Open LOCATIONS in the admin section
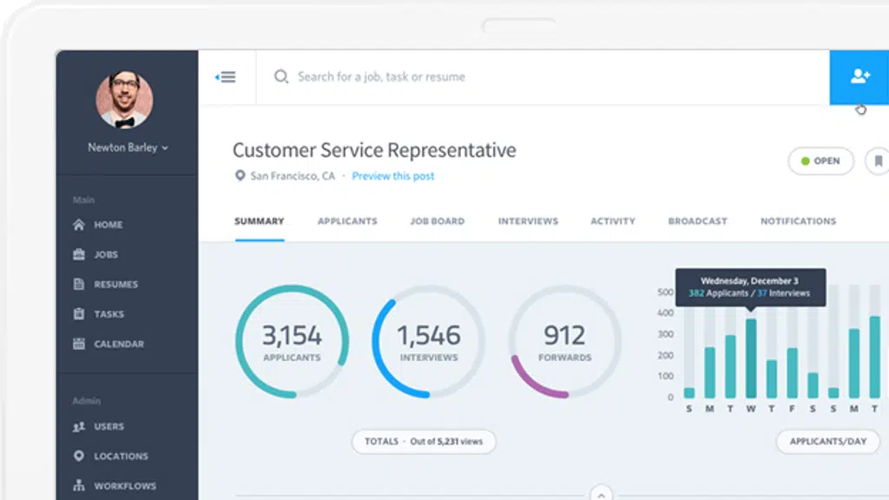889x500 pixels. tap(121, 457)
